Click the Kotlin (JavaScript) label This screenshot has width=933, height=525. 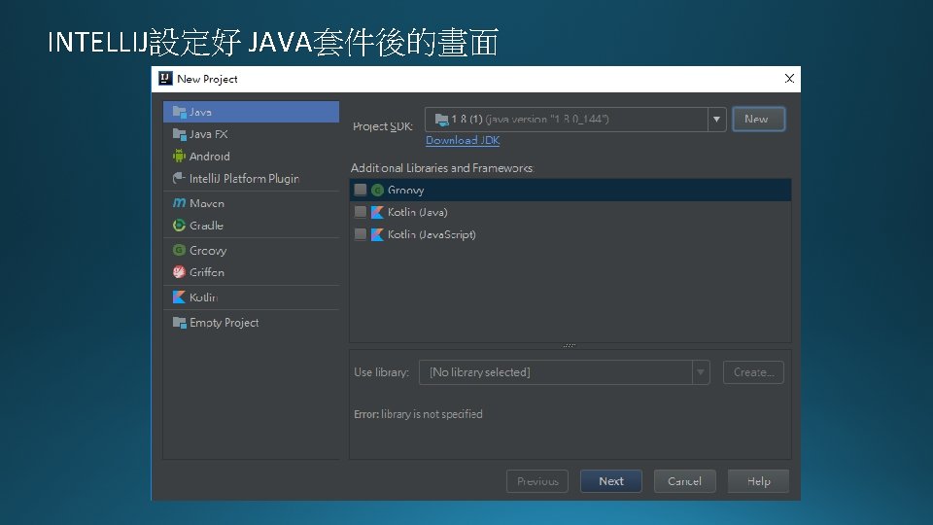[432, 234]
